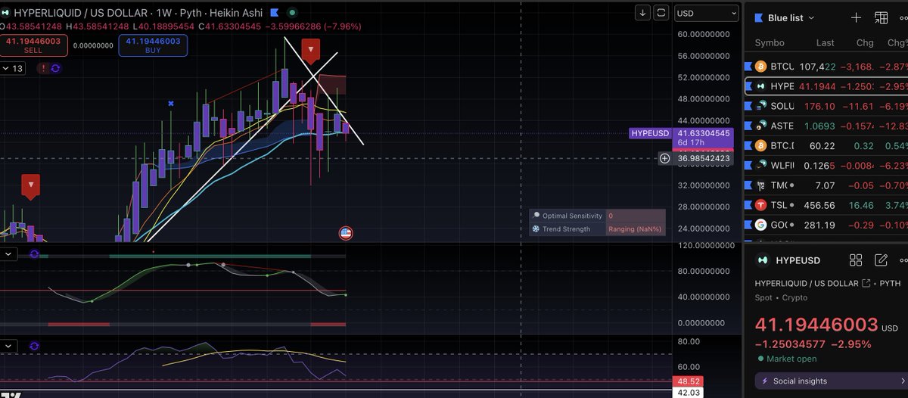Click the Chg column header
This screenshot has height=398, width=908.
pos(864,42)
